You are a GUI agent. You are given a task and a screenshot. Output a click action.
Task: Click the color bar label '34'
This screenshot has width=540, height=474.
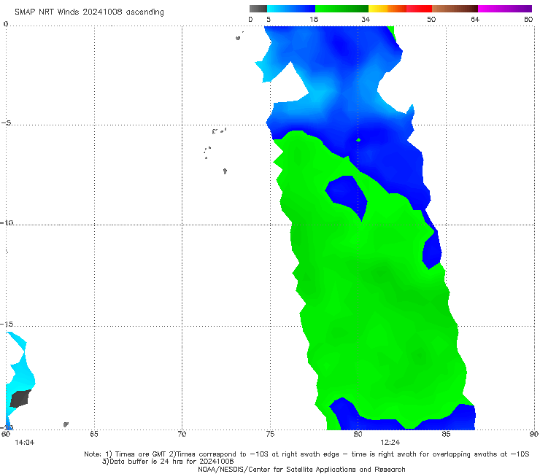tap(366, 19)
